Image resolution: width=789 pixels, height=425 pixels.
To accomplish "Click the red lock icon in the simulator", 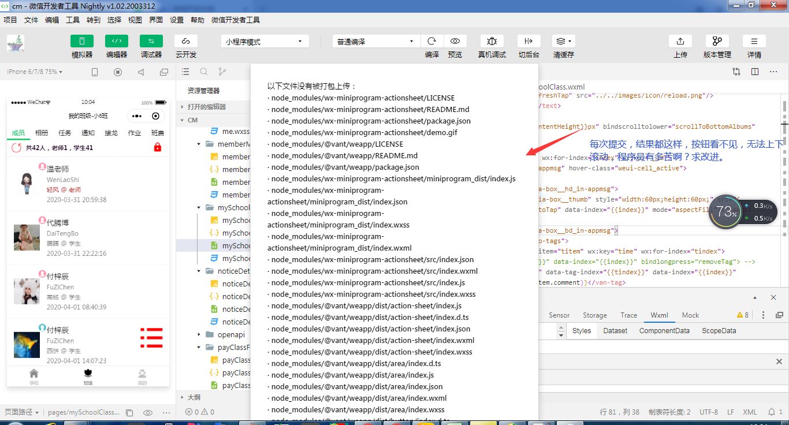I will (x=158, y=147).
